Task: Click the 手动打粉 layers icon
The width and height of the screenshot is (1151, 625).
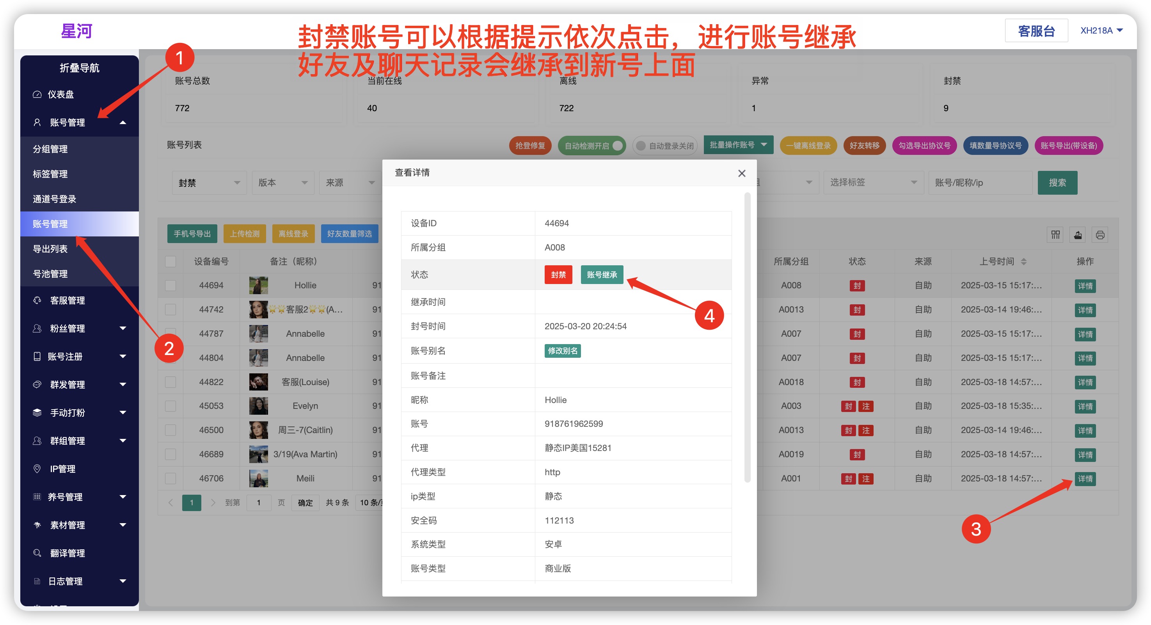Action: tap(37, 412)
